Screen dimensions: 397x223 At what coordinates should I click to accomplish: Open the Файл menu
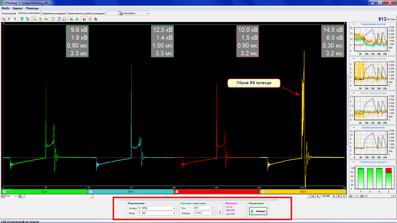click(x=6, y=8)
